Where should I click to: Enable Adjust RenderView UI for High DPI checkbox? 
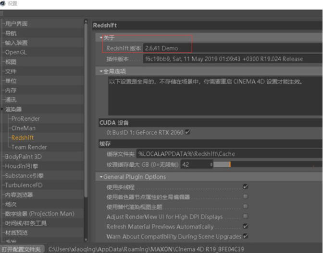(245, 216)
